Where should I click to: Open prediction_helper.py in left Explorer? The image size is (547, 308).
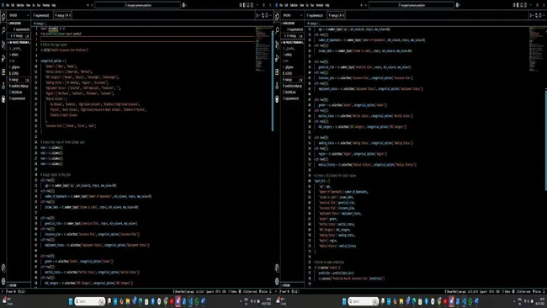pos(19,86)
